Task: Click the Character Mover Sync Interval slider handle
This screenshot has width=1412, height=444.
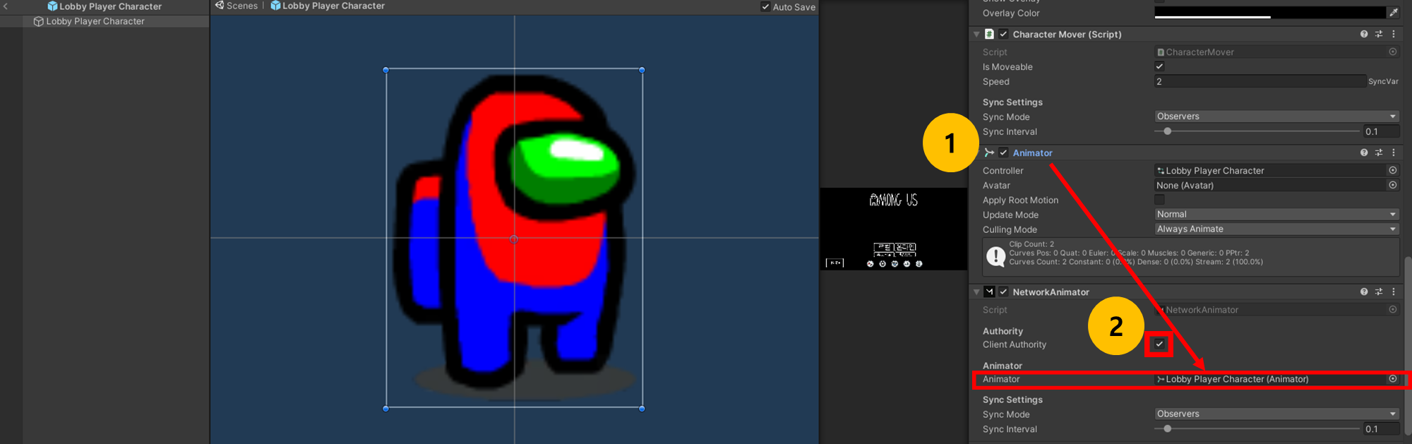Action: coord(1168,131)
